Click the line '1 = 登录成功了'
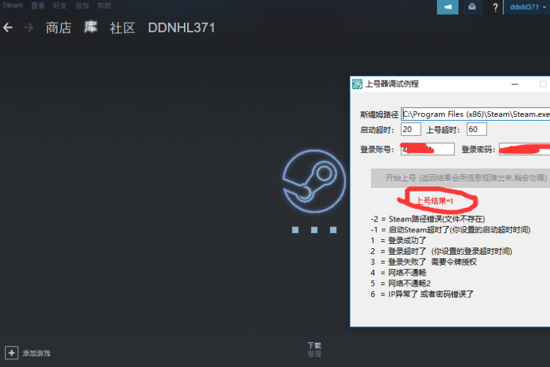 click(x=398, y=241)
